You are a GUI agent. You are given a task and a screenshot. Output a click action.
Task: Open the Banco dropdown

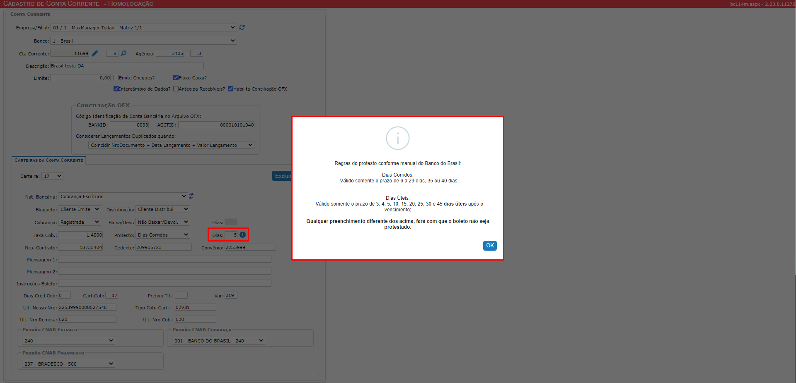pos(144,41)
